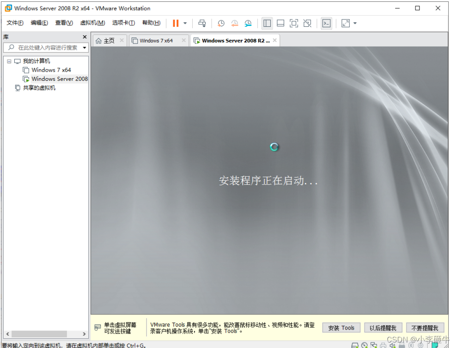Open the 编辑(E) menu
The image size is (457, 348).
click(x=39, y=23)
